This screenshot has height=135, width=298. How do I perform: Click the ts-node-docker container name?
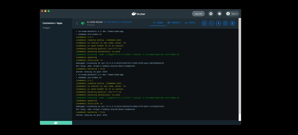pyautogui.click(x=95, y=22)
